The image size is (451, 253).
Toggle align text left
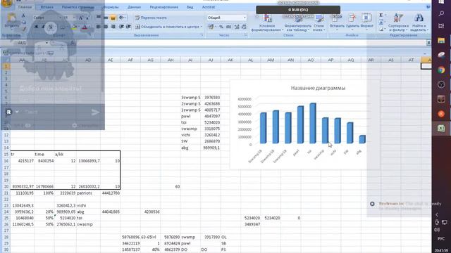pyautogui.click(x=99, y=27)
